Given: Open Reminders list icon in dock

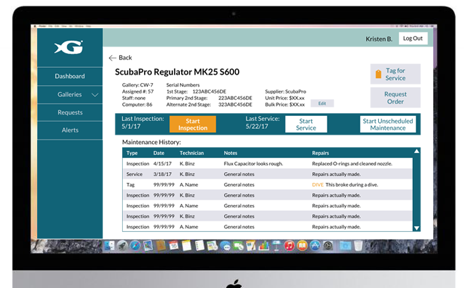Looking at the screenshot, I should tap(200, 246).
